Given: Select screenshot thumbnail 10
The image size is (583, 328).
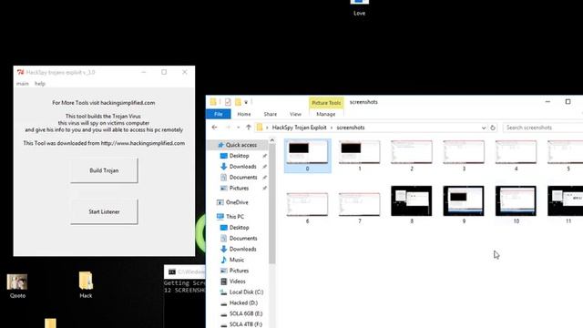Looking at the screenshot, I should coord(516,204).
